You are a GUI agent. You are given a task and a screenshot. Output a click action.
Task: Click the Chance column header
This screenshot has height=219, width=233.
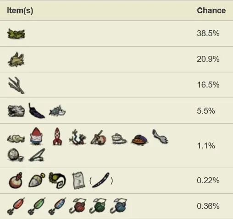tap(211, 11)
